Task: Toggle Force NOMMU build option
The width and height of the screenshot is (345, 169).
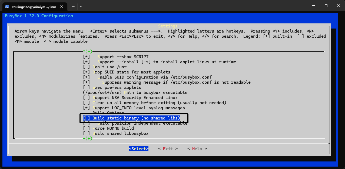Action: click(x=108, y=128)
